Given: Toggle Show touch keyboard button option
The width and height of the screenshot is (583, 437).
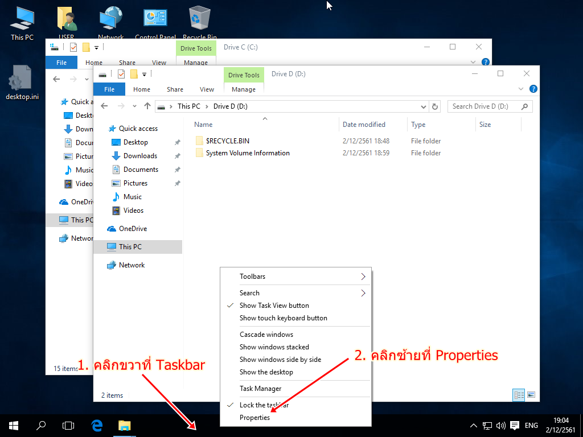Looking at the screenshot, I should tap(283, 318).
